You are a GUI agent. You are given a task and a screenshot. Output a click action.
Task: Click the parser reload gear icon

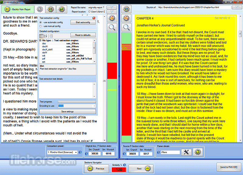click(198, 152)
